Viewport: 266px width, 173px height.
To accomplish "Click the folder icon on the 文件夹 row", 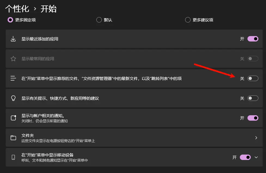I will [13, 137].
